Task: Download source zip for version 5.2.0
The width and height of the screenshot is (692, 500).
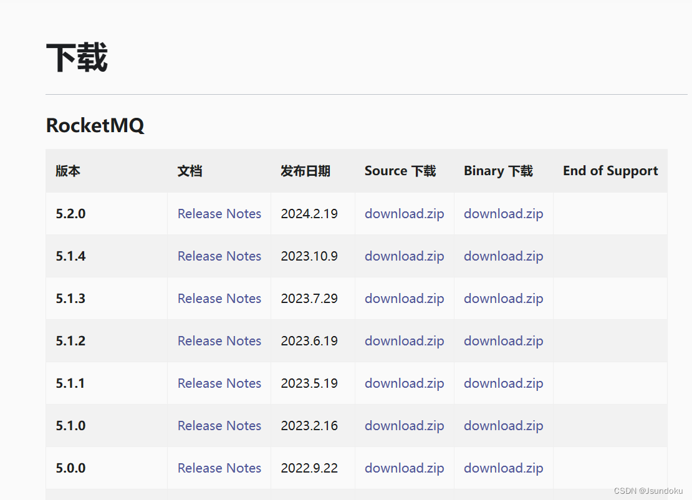Action: pos(404,214)
